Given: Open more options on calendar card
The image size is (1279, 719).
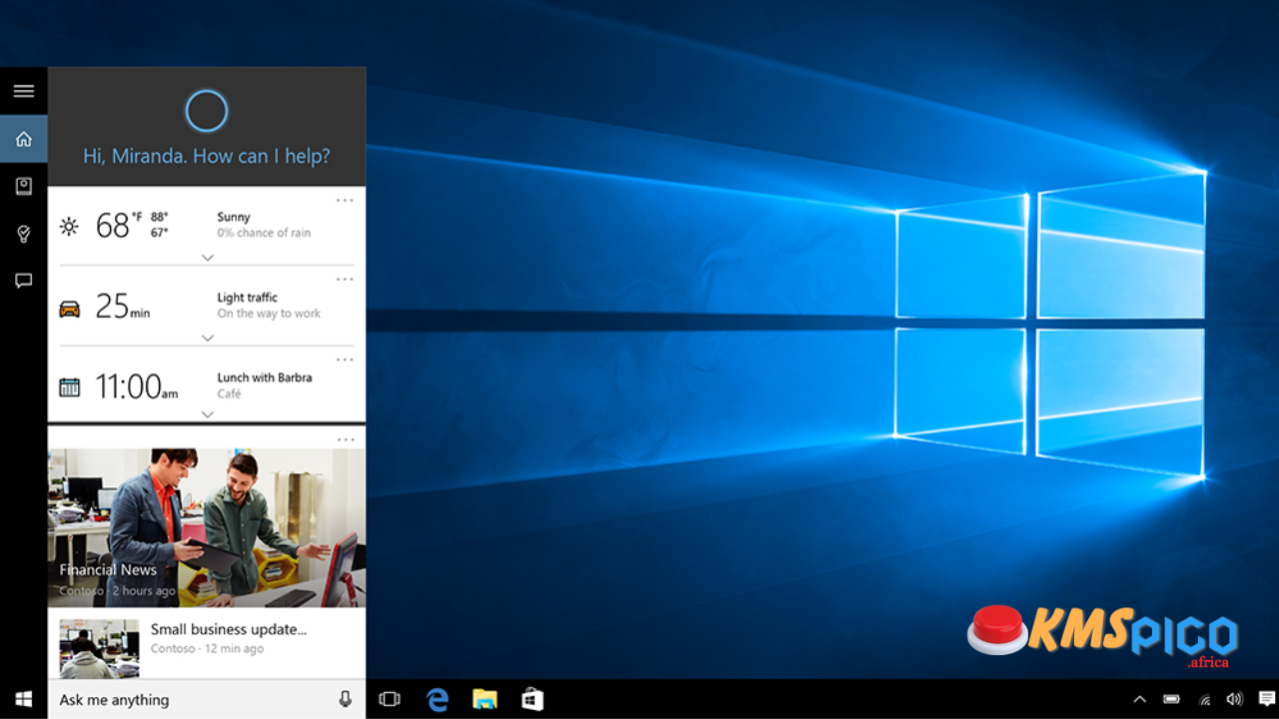Looking at the screenshot, I should click(x=345, y=359).
